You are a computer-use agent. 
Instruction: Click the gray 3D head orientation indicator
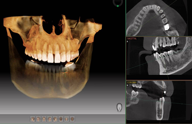pyautogui.click(x=119, y=107)
